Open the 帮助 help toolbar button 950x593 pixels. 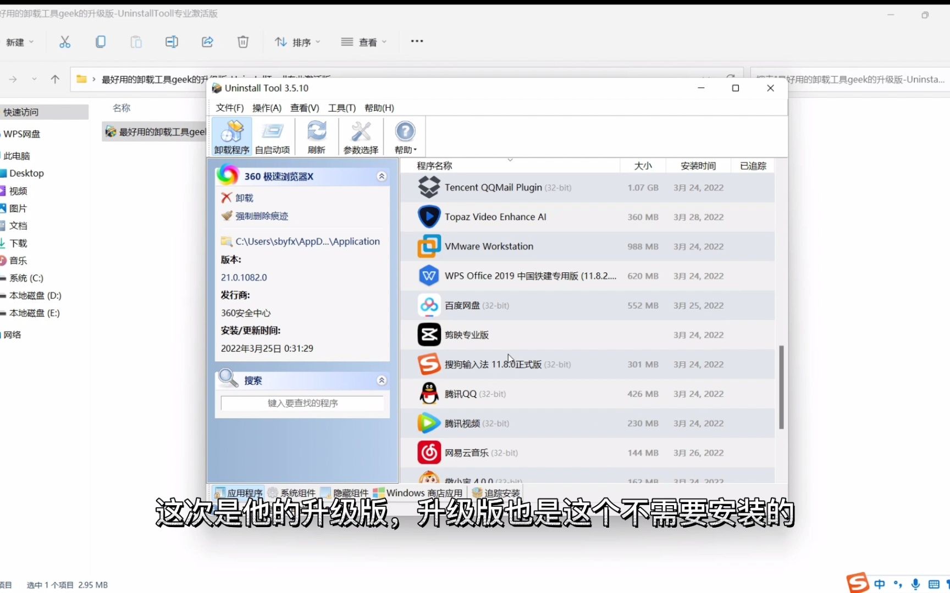tap(405, 137)
